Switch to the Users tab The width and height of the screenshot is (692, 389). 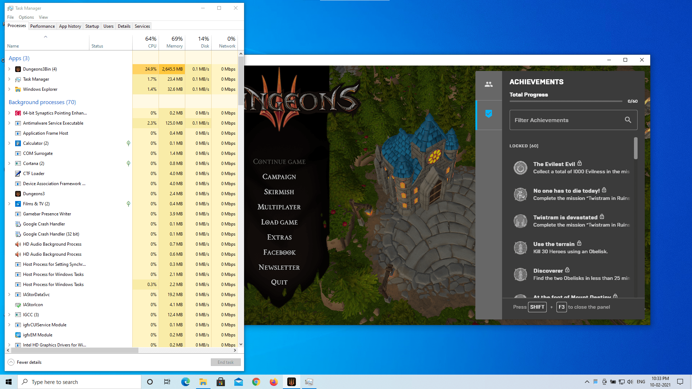[x=108, y=26]
